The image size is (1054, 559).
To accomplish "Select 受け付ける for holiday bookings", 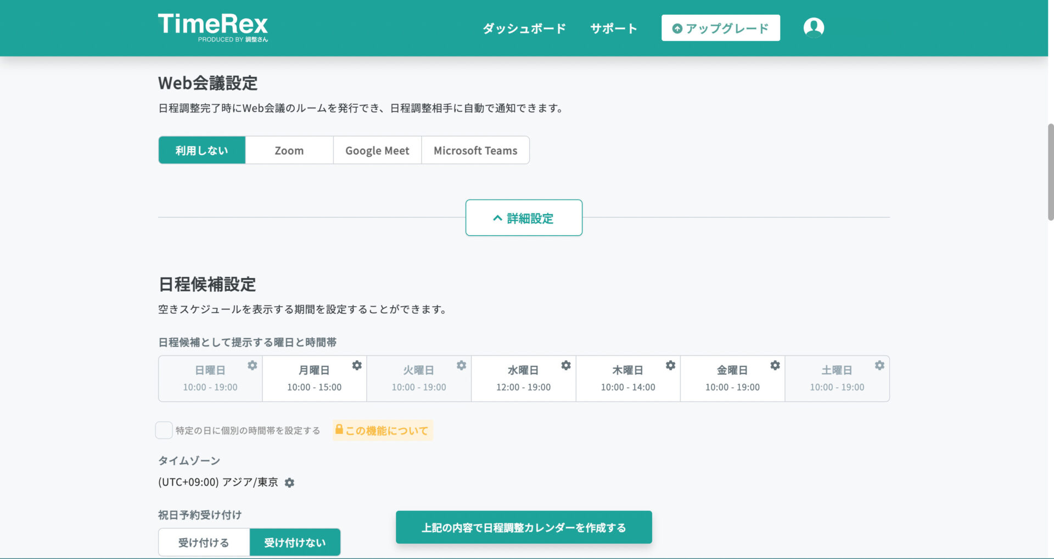I will click(203, 542).
